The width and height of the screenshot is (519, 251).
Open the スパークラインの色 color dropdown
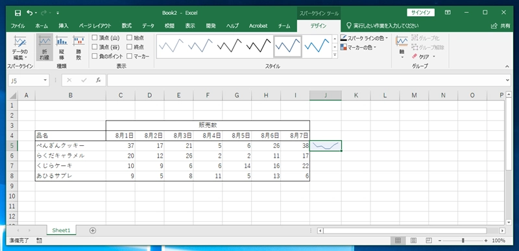click(x=364, y=38)
